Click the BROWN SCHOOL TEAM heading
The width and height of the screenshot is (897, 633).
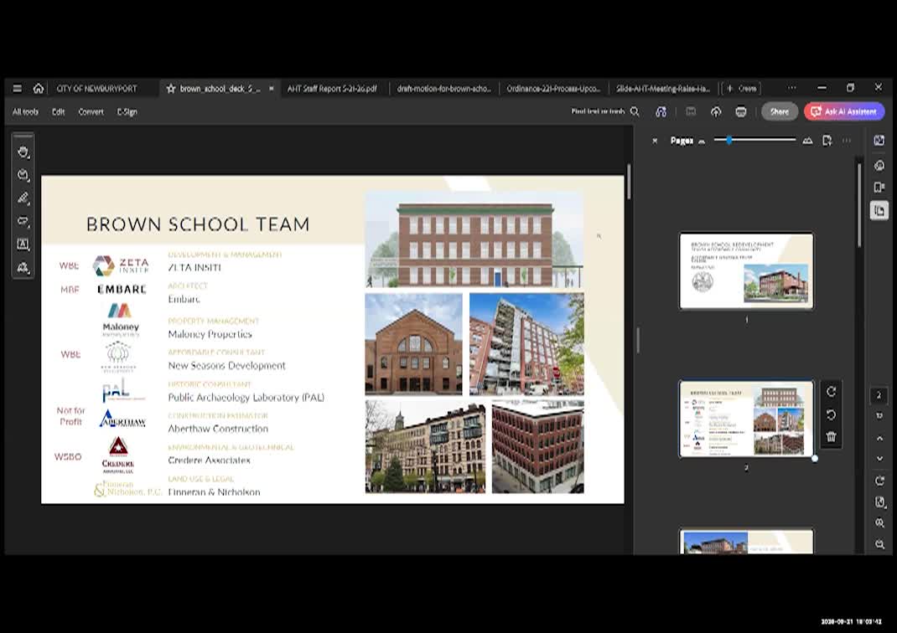point(198,224)
